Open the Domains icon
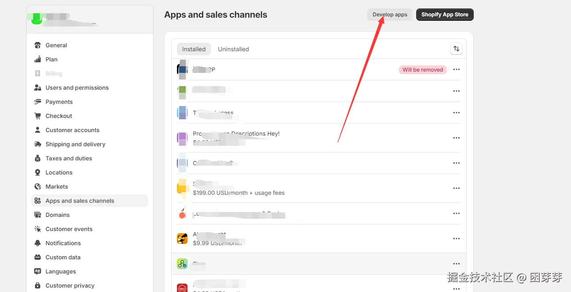The width and height of the screenshot is (571, 292). click(x=38, y=215)
